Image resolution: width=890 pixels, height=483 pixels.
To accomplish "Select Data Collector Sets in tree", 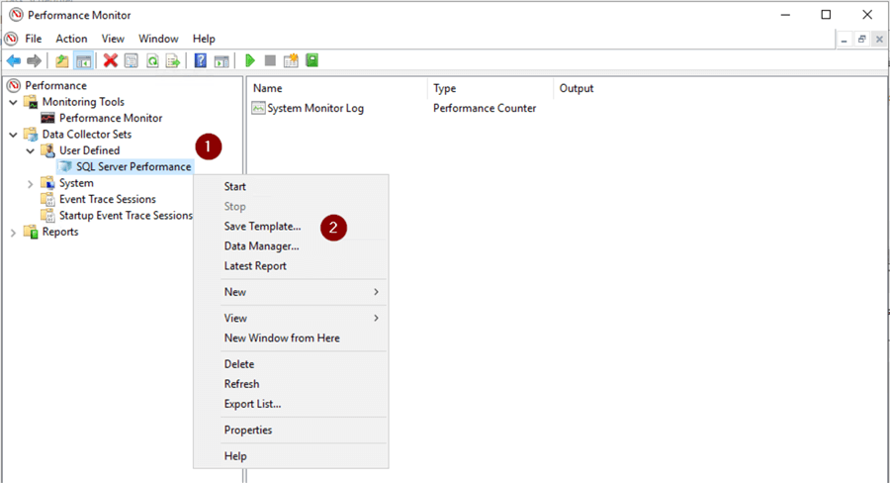I will pos(87,135).
